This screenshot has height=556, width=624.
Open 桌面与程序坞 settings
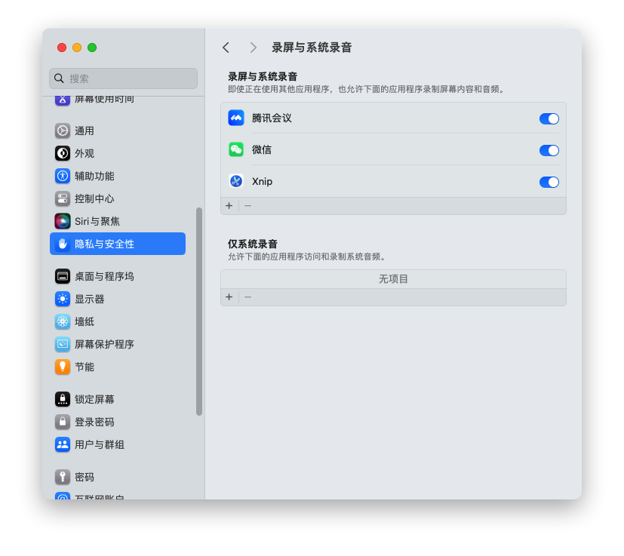click(103, 276)
